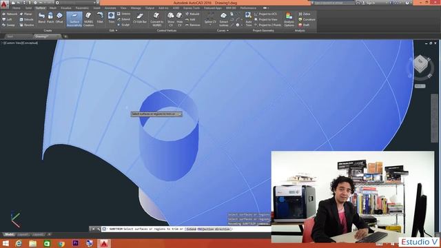Switch to the Mesh ribbon tab
The width and height of the screenshot is (441, 248).
point(52,8)
